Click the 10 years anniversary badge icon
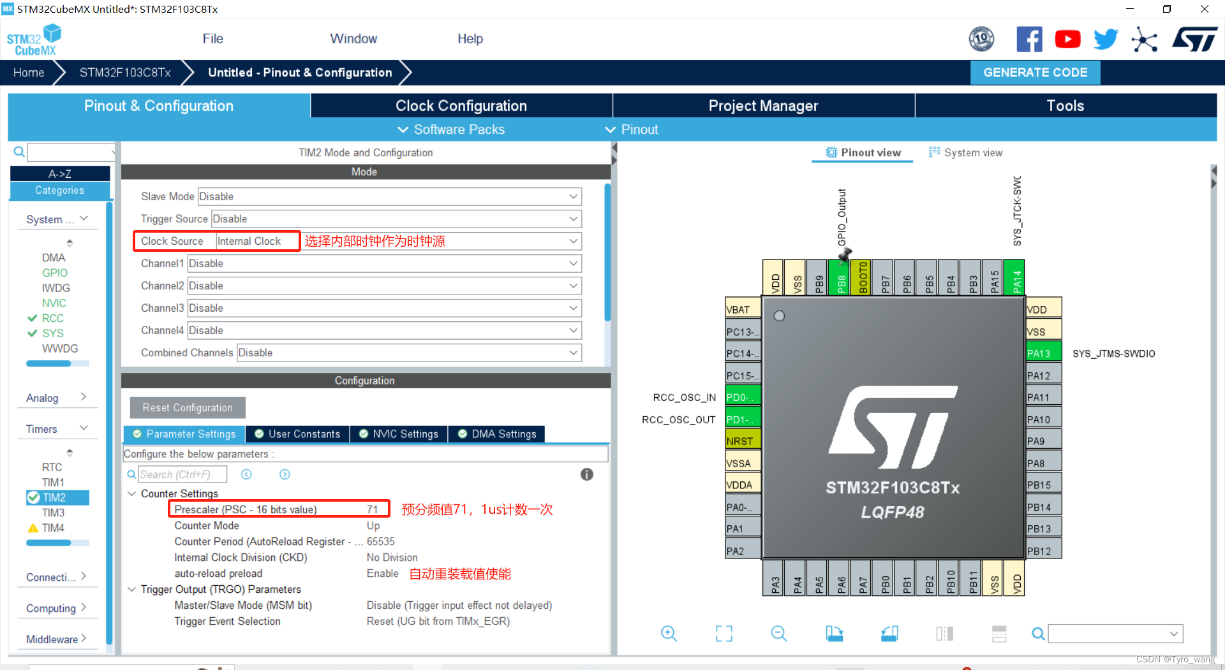Viewport: 1225px width, 670px height. click(981, 40)
